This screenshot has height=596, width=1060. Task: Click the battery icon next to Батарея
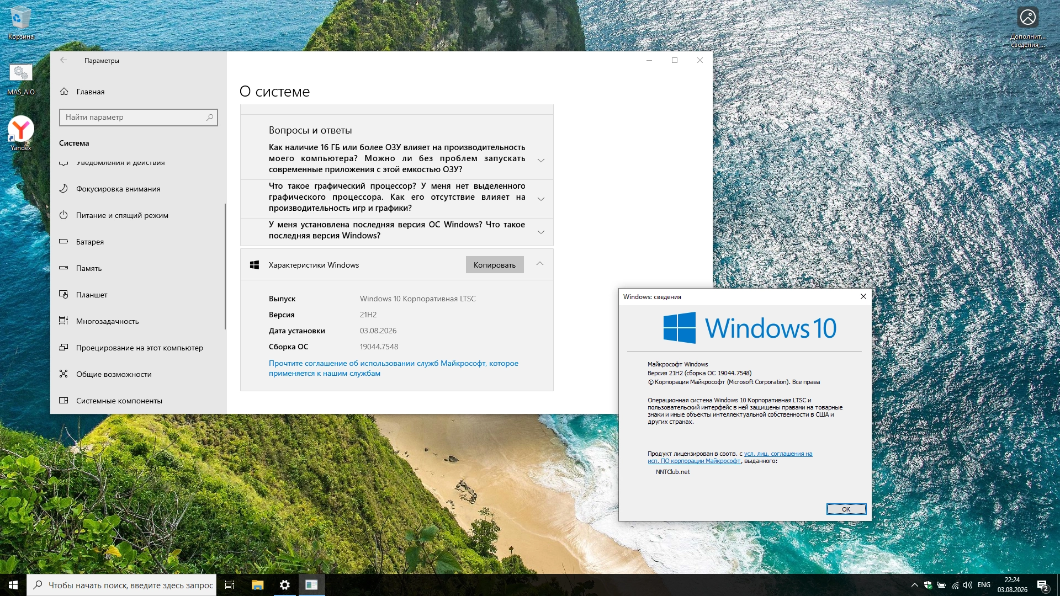[x=63, y=242]
